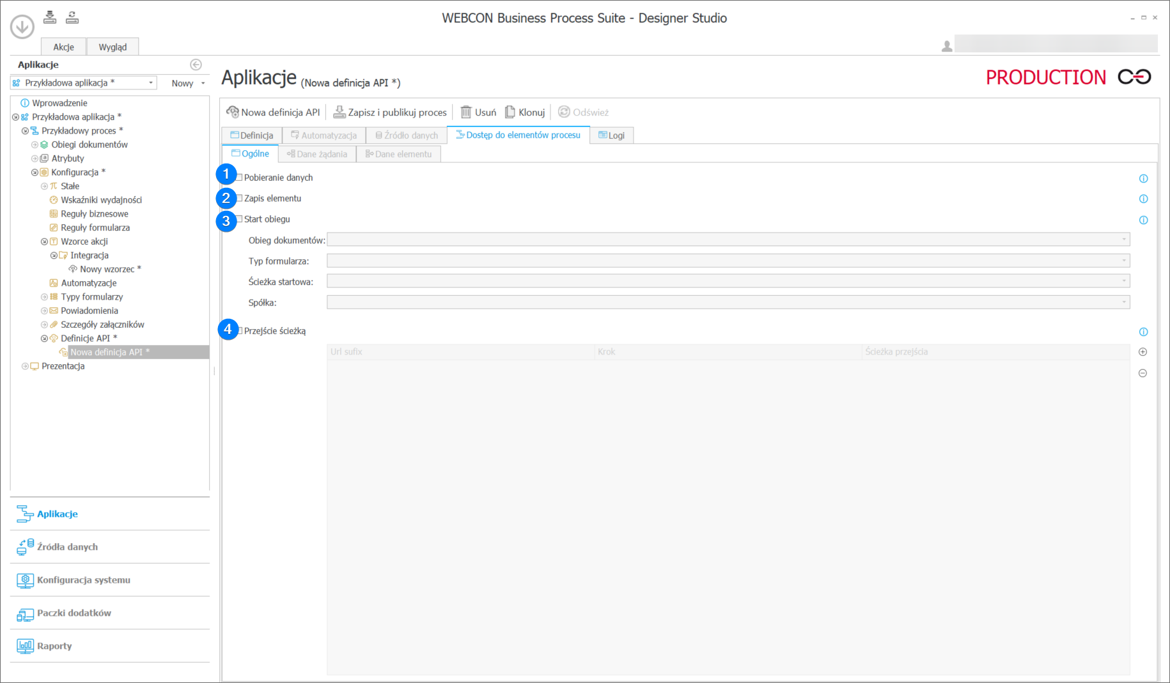Viewport: 1170px width, 683px height.
Task: Open the round down-arrow application menu
Action: tap(22, 27)
